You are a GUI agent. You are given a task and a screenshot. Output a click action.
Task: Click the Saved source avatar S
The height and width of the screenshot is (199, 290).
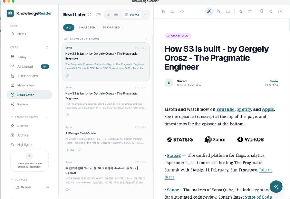[169, 83]
